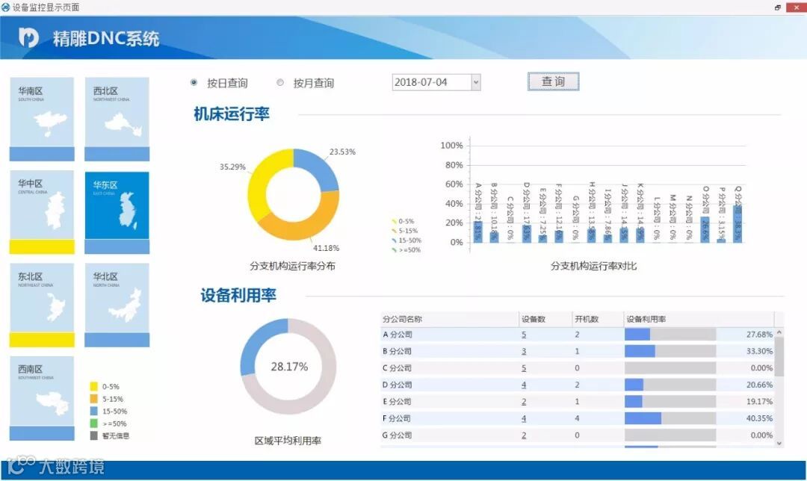Click the 27.68% utilization bar
Image resolution: width=807 pixels, height=481 pixels.
pyautogui.click(x=670, y=335)
